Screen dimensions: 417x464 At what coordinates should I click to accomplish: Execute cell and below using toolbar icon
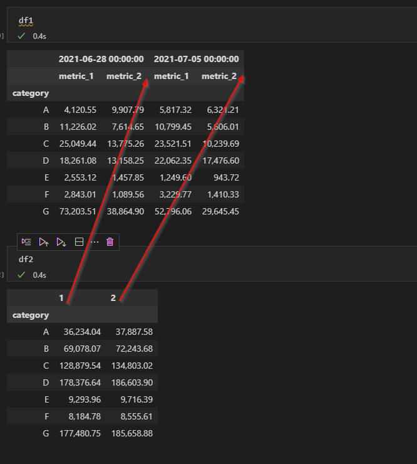point(61,242)
